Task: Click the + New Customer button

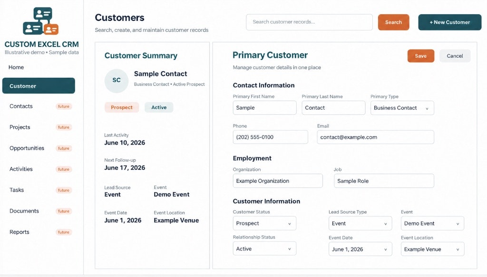Action: click(450, 22)
